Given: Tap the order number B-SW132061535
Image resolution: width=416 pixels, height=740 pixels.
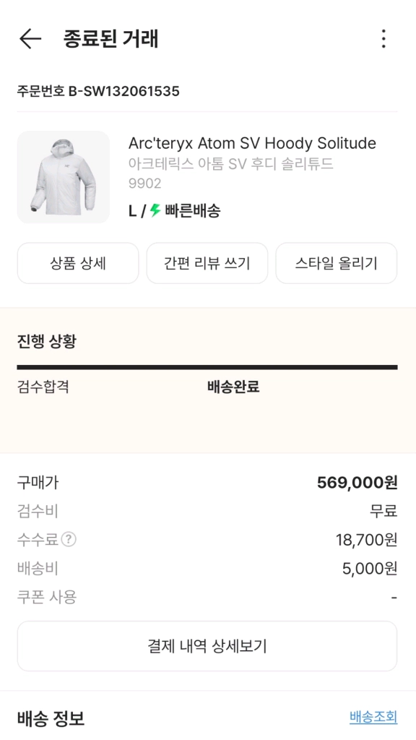Looking at the screenshot, I should tap(124, 91).
